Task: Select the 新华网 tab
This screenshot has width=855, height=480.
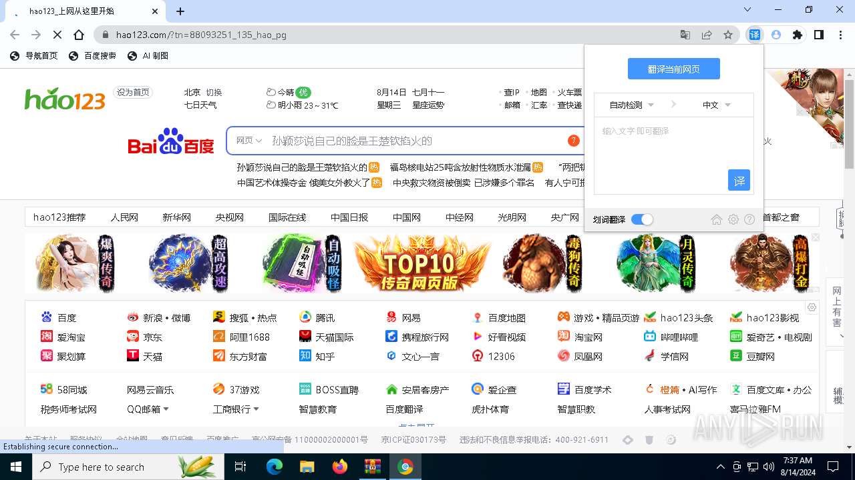Action: click(176, 217)
